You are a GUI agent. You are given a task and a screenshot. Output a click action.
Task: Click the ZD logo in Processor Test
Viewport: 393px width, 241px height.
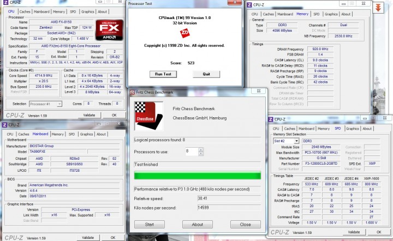184,33
